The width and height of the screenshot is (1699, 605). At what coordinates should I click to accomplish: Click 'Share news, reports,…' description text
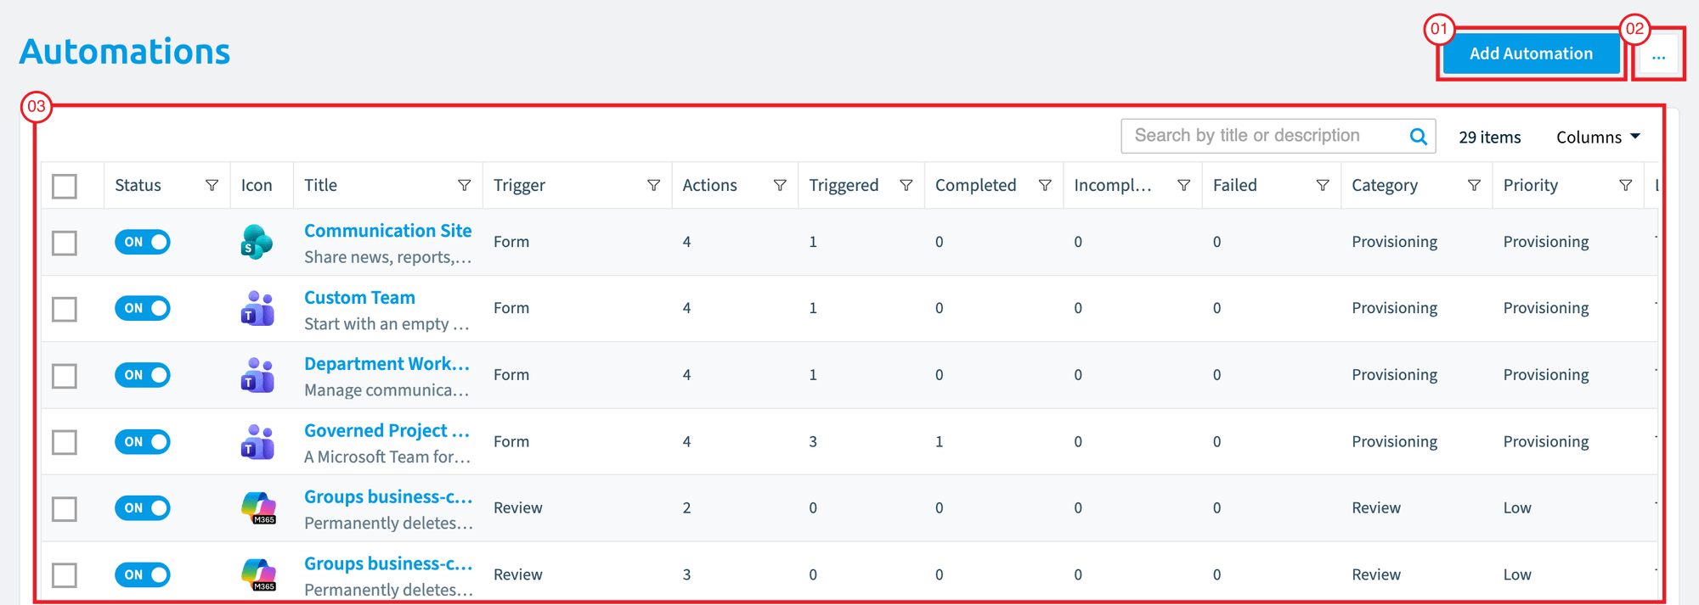click(387, 257)
